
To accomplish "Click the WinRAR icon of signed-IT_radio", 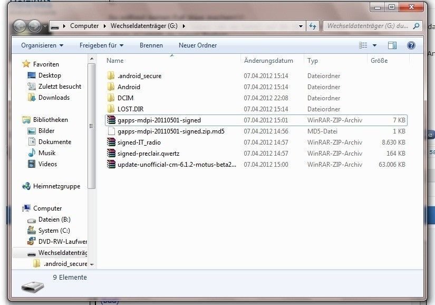I will [x=111, y=142].
